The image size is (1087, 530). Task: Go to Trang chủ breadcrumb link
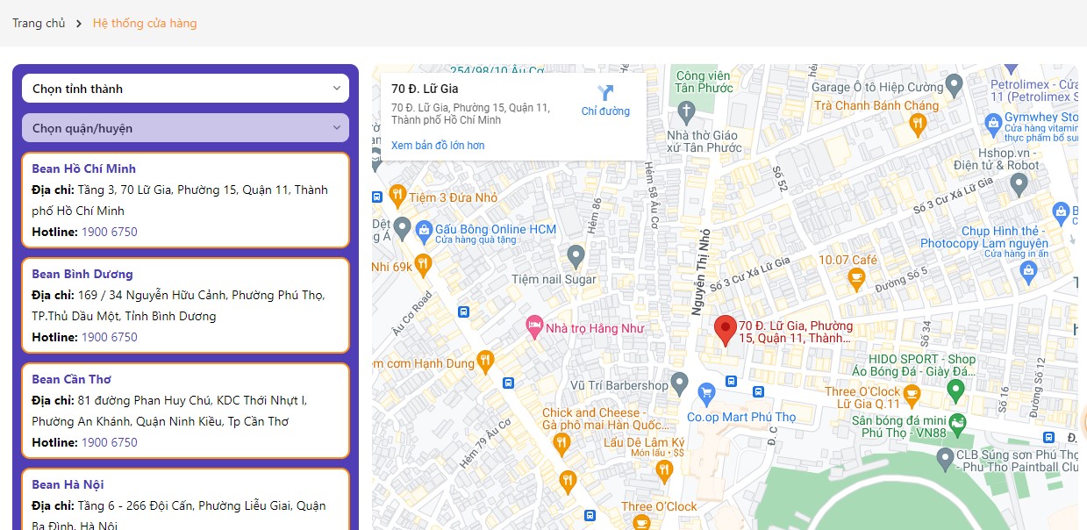[x=39, y=23]
